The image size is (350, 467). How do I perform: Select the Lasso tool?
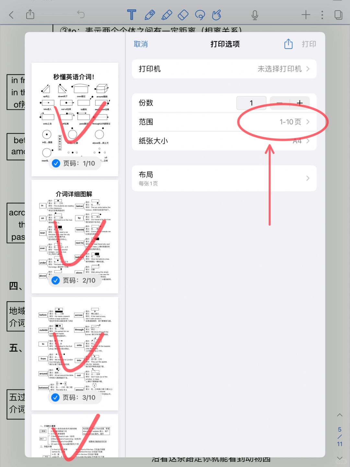click(200, 15)
